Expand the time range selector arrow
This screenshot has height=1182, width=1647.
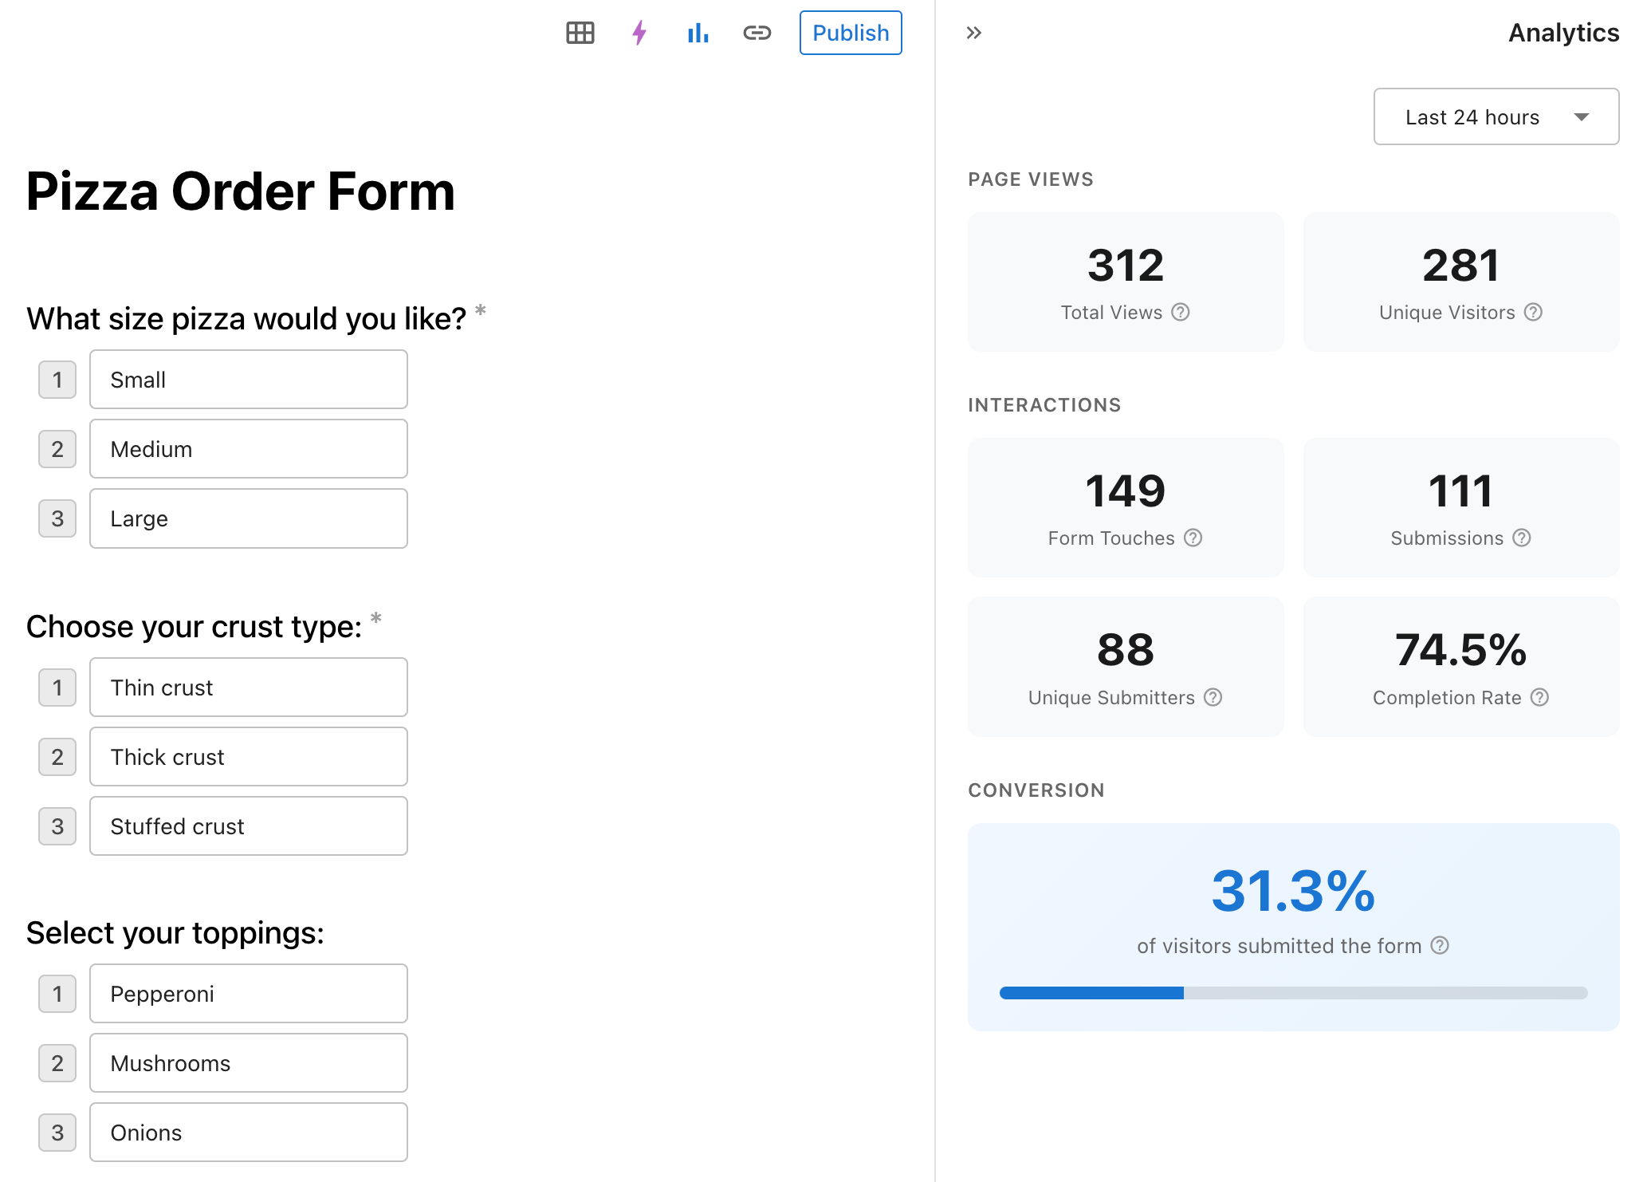[1582, 116]
